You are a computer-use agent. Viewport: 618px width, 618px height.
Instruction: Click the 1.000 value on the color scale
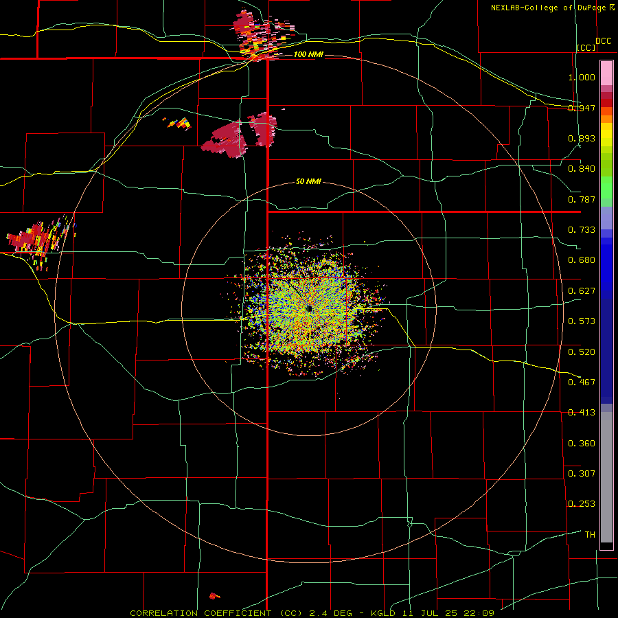click(x=582, y=77)
